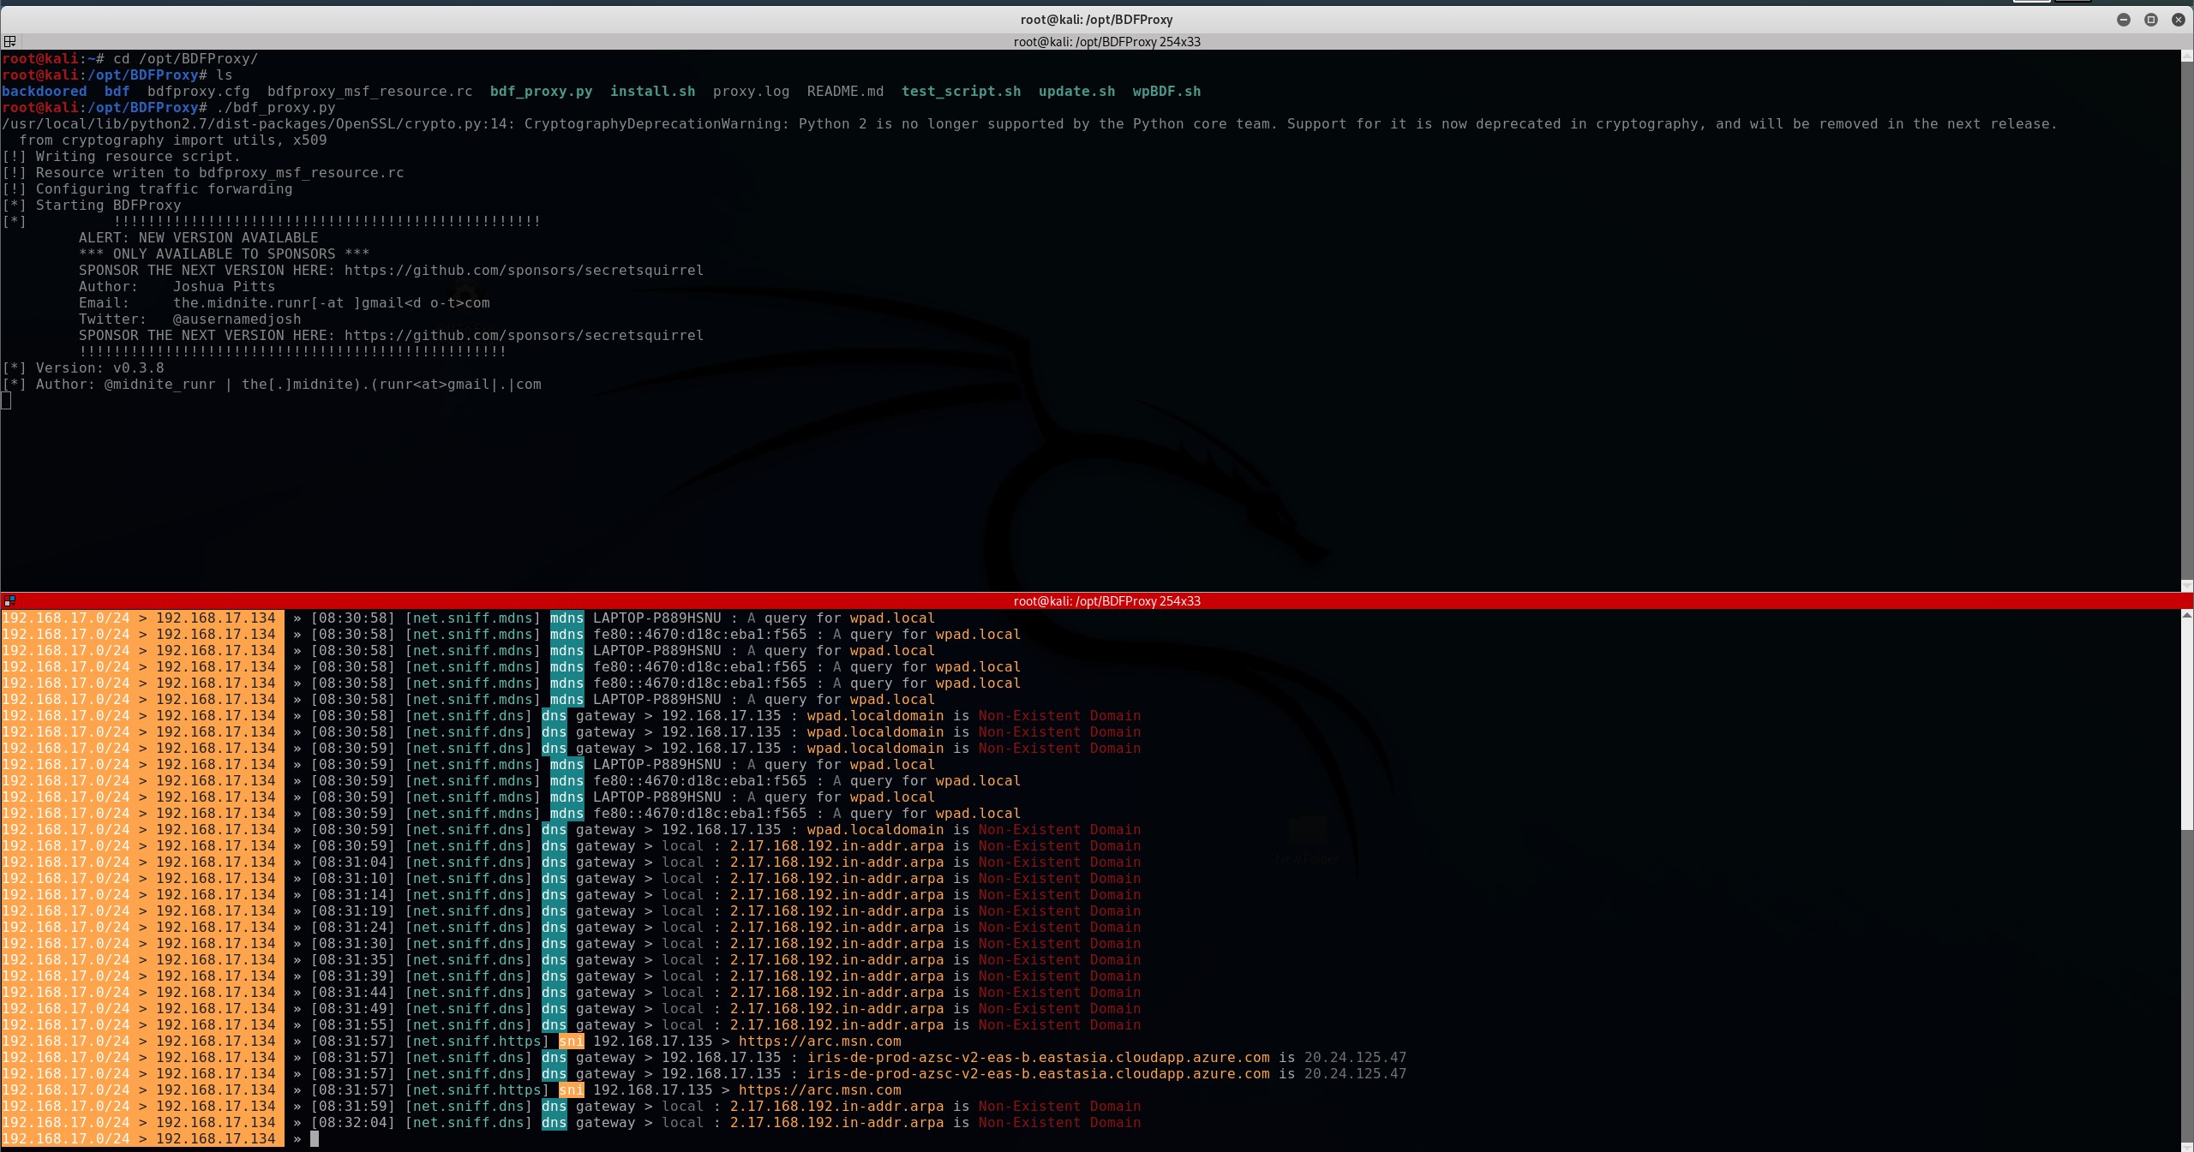Close the root@kali Terminator window
2194x1152 pixels.
click(x=2178, y=20)
